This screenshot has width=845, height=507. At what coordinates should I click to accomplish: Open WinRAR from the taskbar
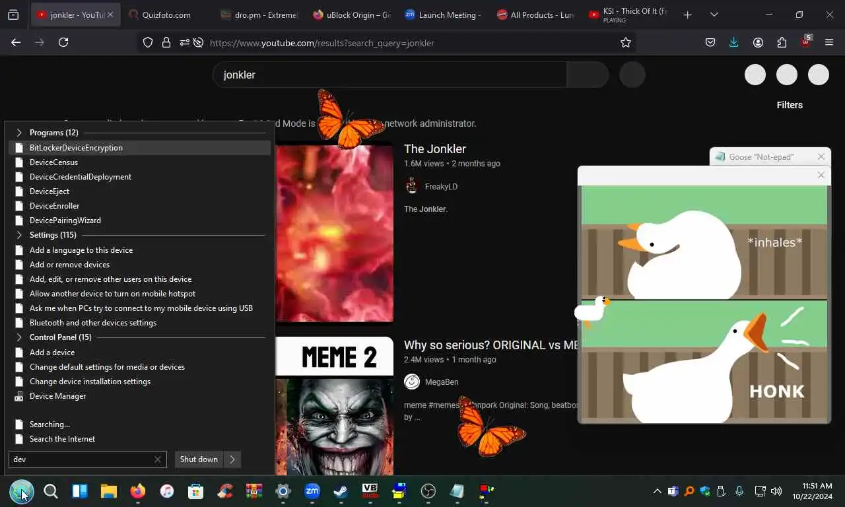point(254,491)
